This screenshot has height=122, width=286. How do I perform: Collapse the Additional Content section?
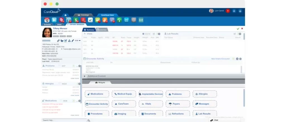(84, 76)
